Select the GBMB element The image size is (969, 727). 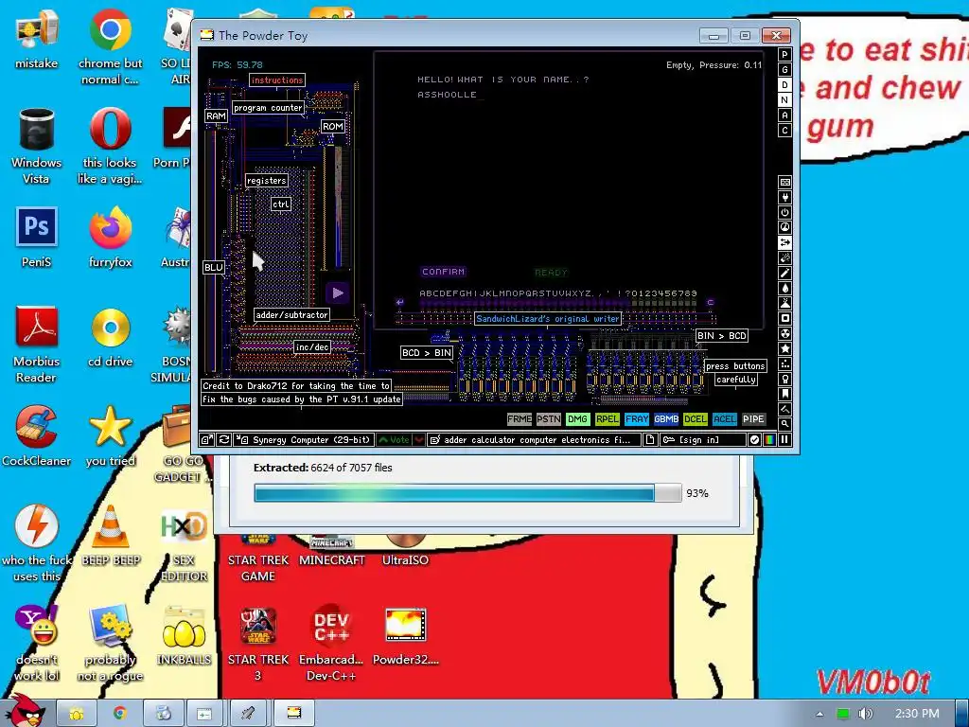coord(666,419)
